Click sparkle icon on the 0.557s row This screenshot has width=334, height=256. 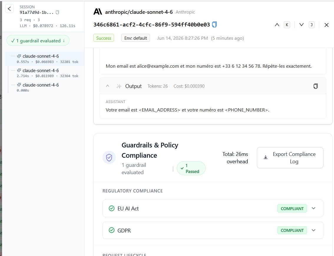tap(19, 56)
